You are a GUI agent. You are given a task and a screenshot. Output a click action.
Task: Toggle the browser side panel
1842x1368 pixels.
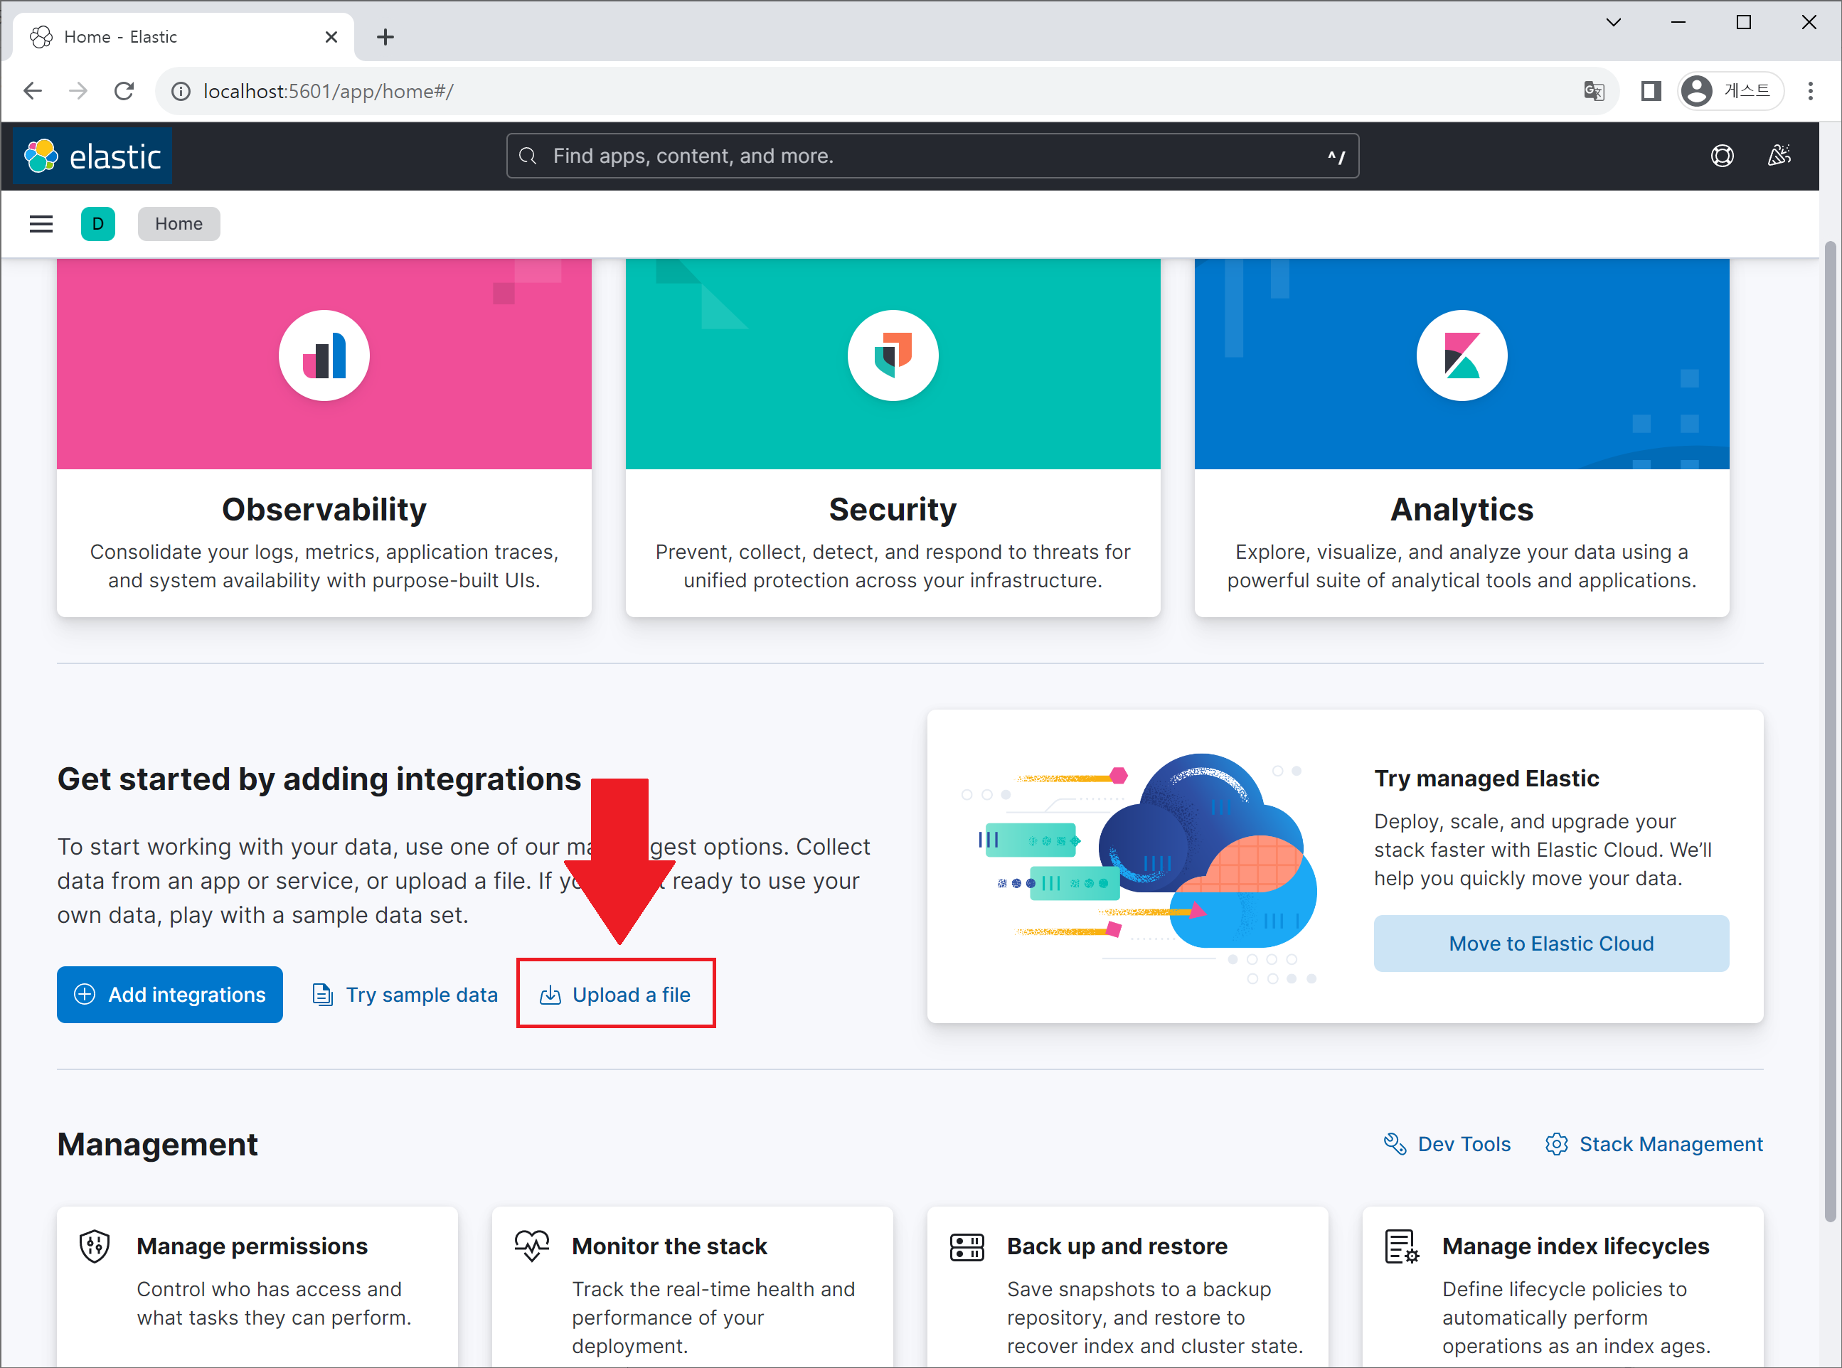click(x=1650, y=91)
